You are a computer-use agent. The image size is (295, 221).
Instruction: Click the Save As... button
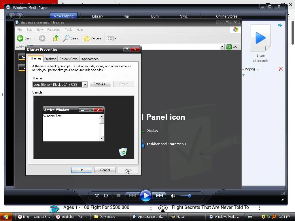pyautogui.click(x=100, y=84)
